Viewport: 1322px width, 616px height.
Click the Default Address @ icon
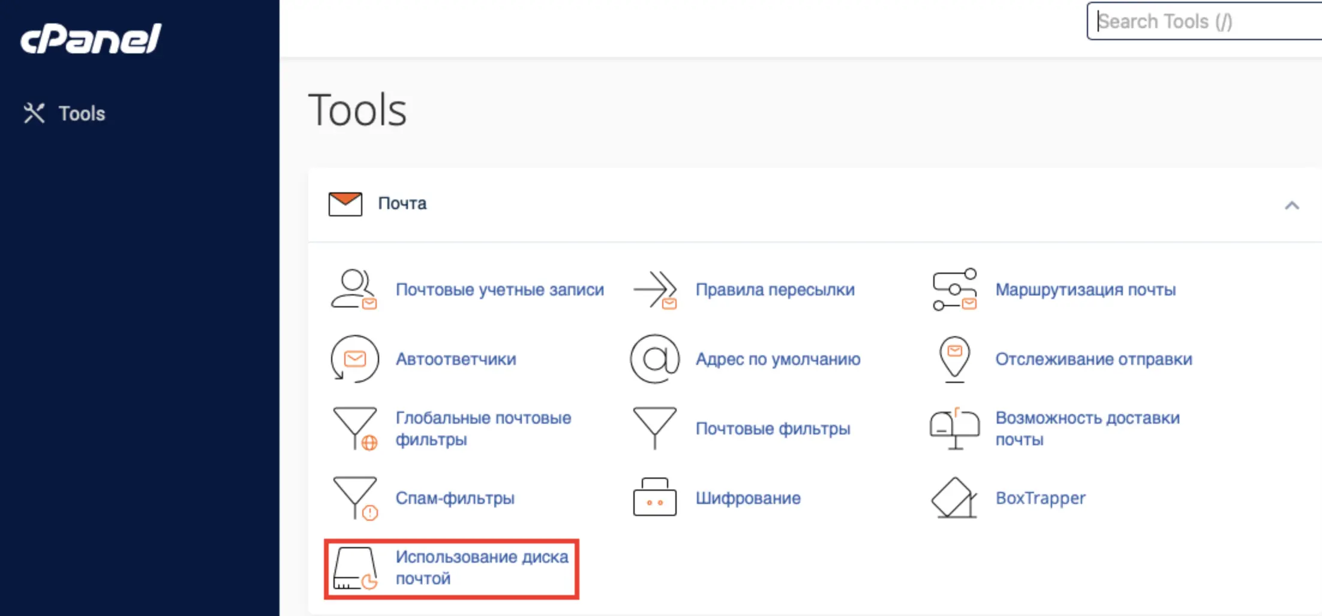tap(654, 358)
